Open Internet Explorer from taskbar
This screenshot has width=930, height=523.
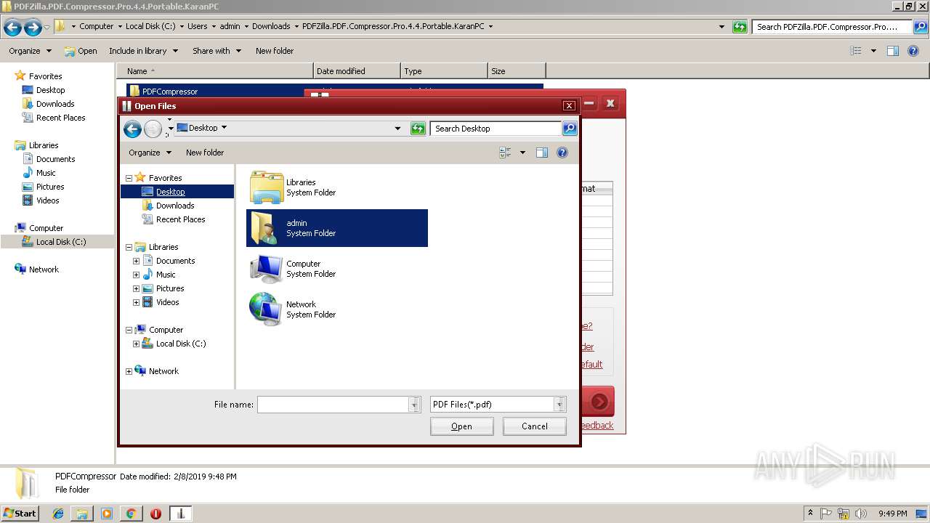pyautogui.click(x=58, y=514)
